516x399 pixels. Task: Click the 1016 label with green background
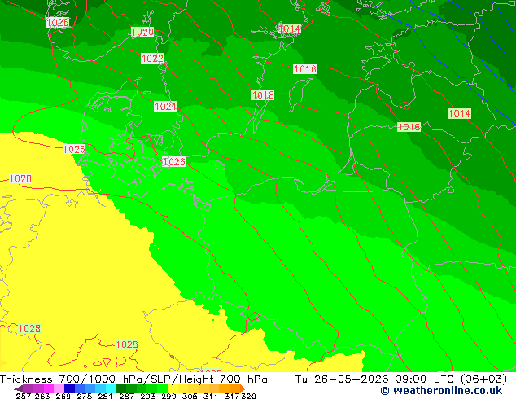pyautogui.click(x=409, y=127)
